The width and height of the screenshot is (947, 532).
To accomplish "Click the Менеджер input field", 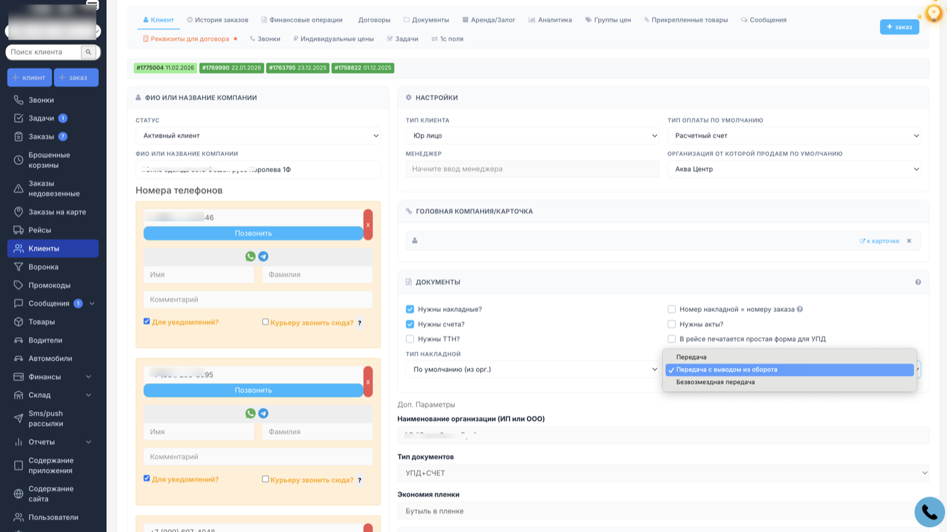I will [x=532, y=169].
